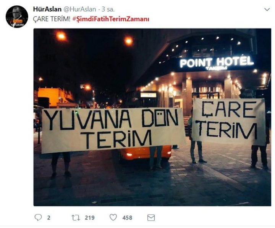Expand the tweet options chevron menu
Viewport: 275px width, 228px height.
(267, 10)
